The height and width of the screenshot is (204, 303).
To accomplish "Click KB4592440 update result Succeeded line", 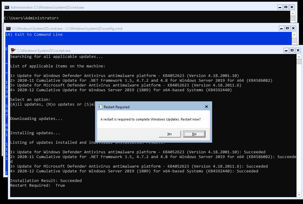I will tap(134, 171).
